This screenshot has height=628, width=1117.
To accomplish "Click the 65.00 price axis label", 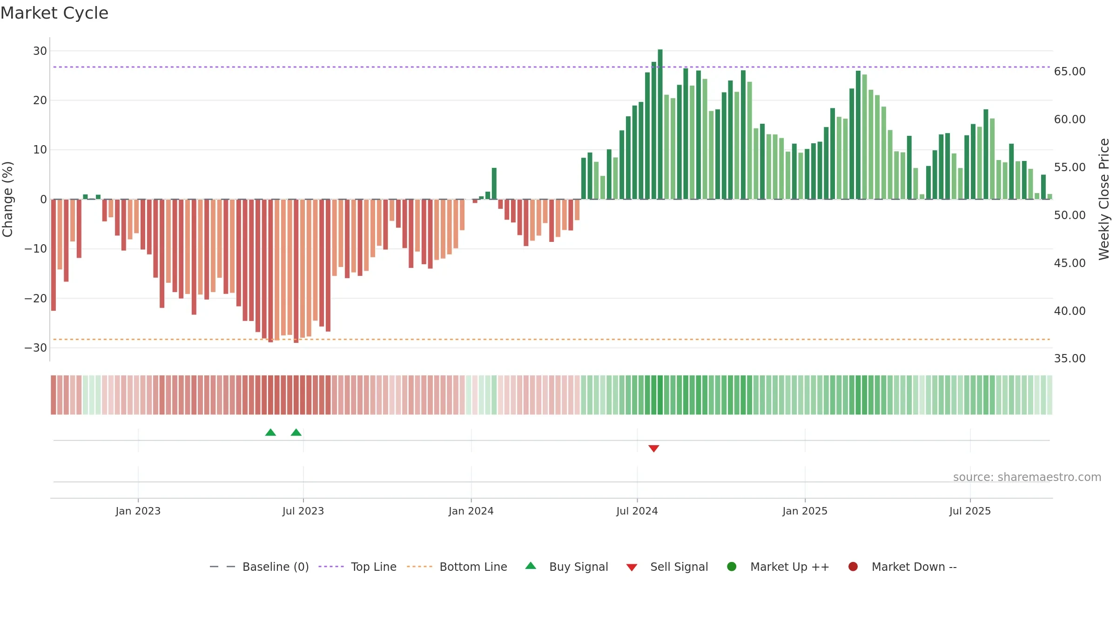I will click(1070, 72).
